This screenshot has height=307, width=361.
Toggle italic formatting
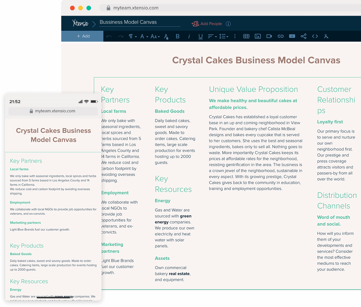click(189, 36)
